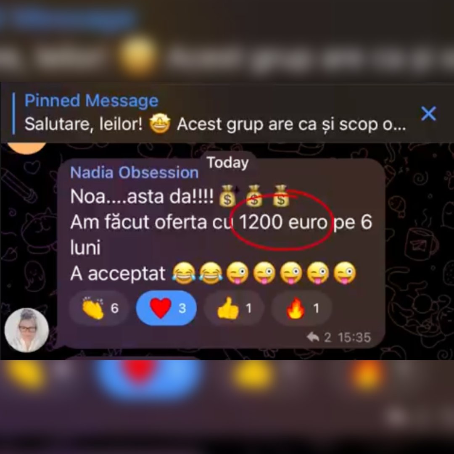Image resolution: width=454 pixels, height=454 pixels.
Task: Open the sender's profile photo avatar
Action: click(26, 330)
